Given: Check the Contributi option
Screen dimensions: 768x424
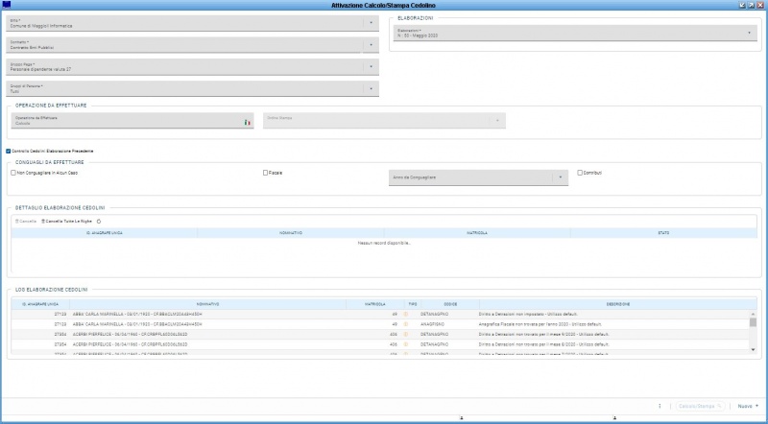Looking at the screenshot, I should click(580, 173).
